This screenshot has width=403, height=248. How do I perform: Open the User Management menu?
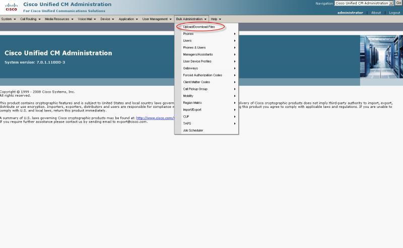click(x=157, y=19)
